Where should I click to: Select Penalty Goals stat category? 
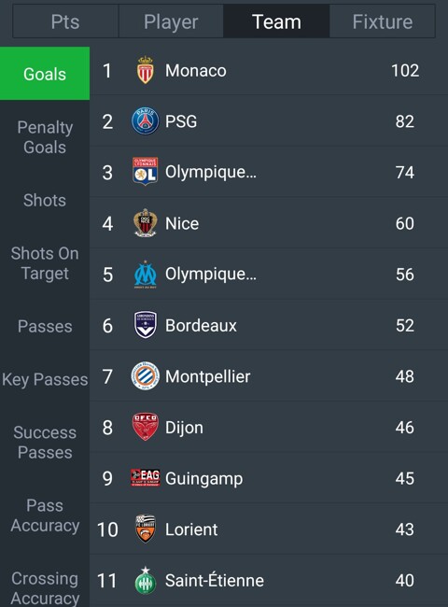coord(45,137)
